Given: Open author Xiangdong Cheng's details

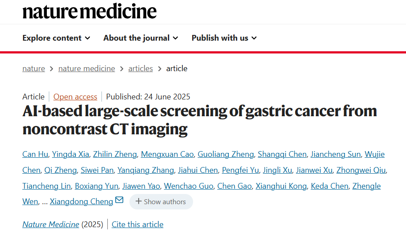Looking at the screenshot, I should (81, 202).
